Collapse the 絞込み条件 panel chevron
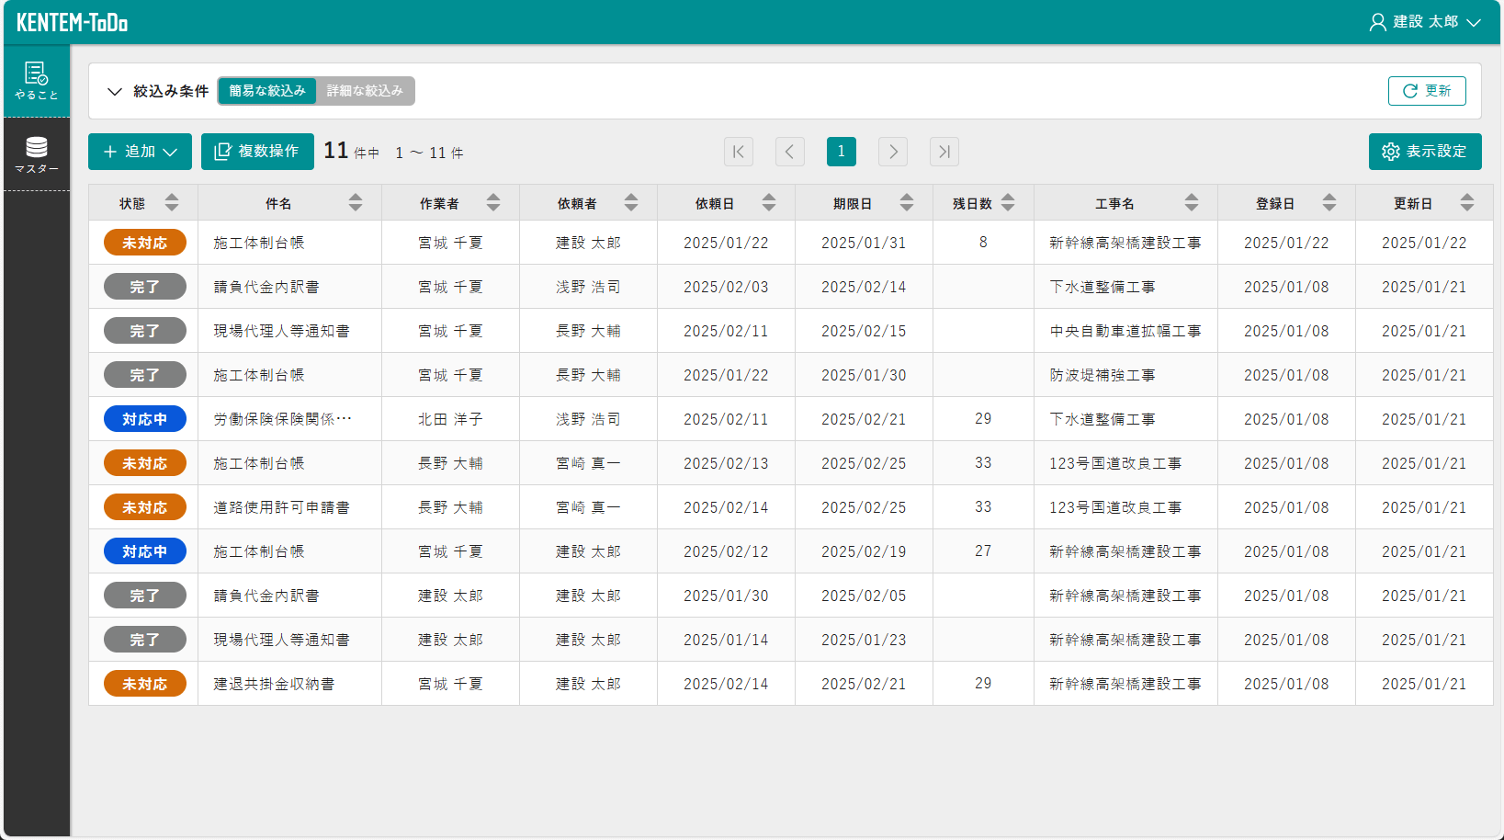Screen dimensions: 1504x840 (115, 91)
